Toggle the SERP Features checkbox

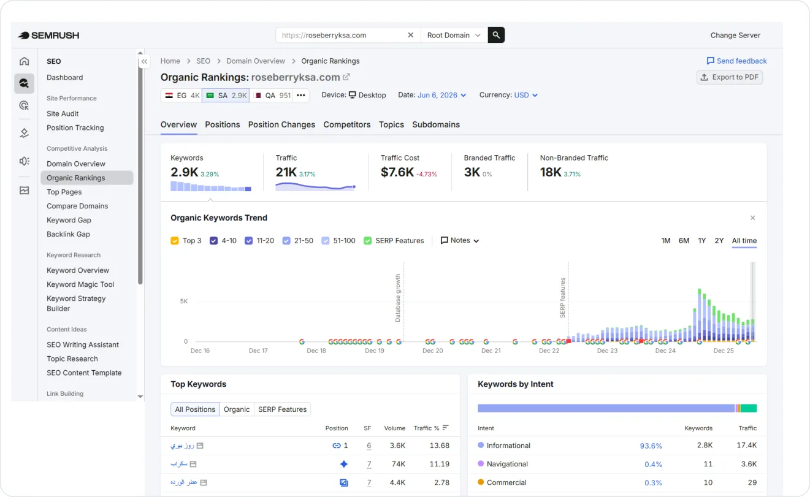368,241
